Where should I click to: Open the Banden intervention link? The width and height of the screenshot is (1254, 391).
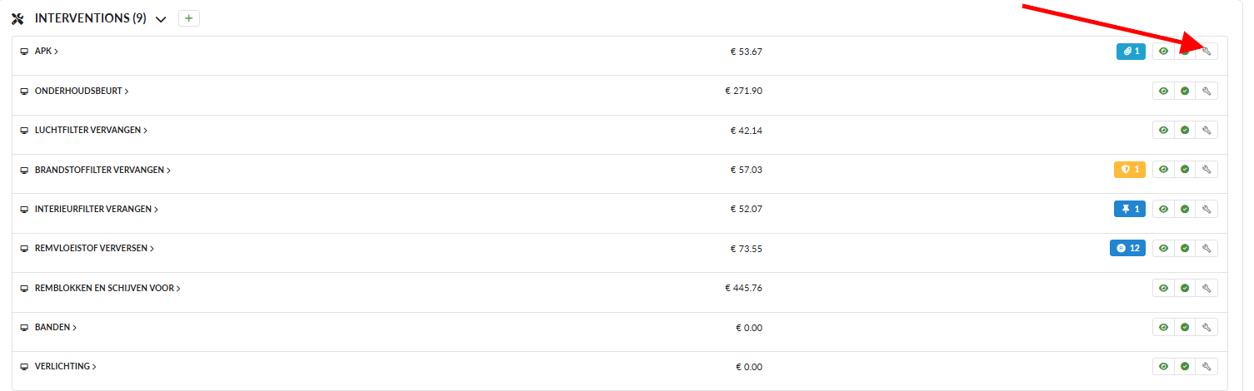coord(55,327)
